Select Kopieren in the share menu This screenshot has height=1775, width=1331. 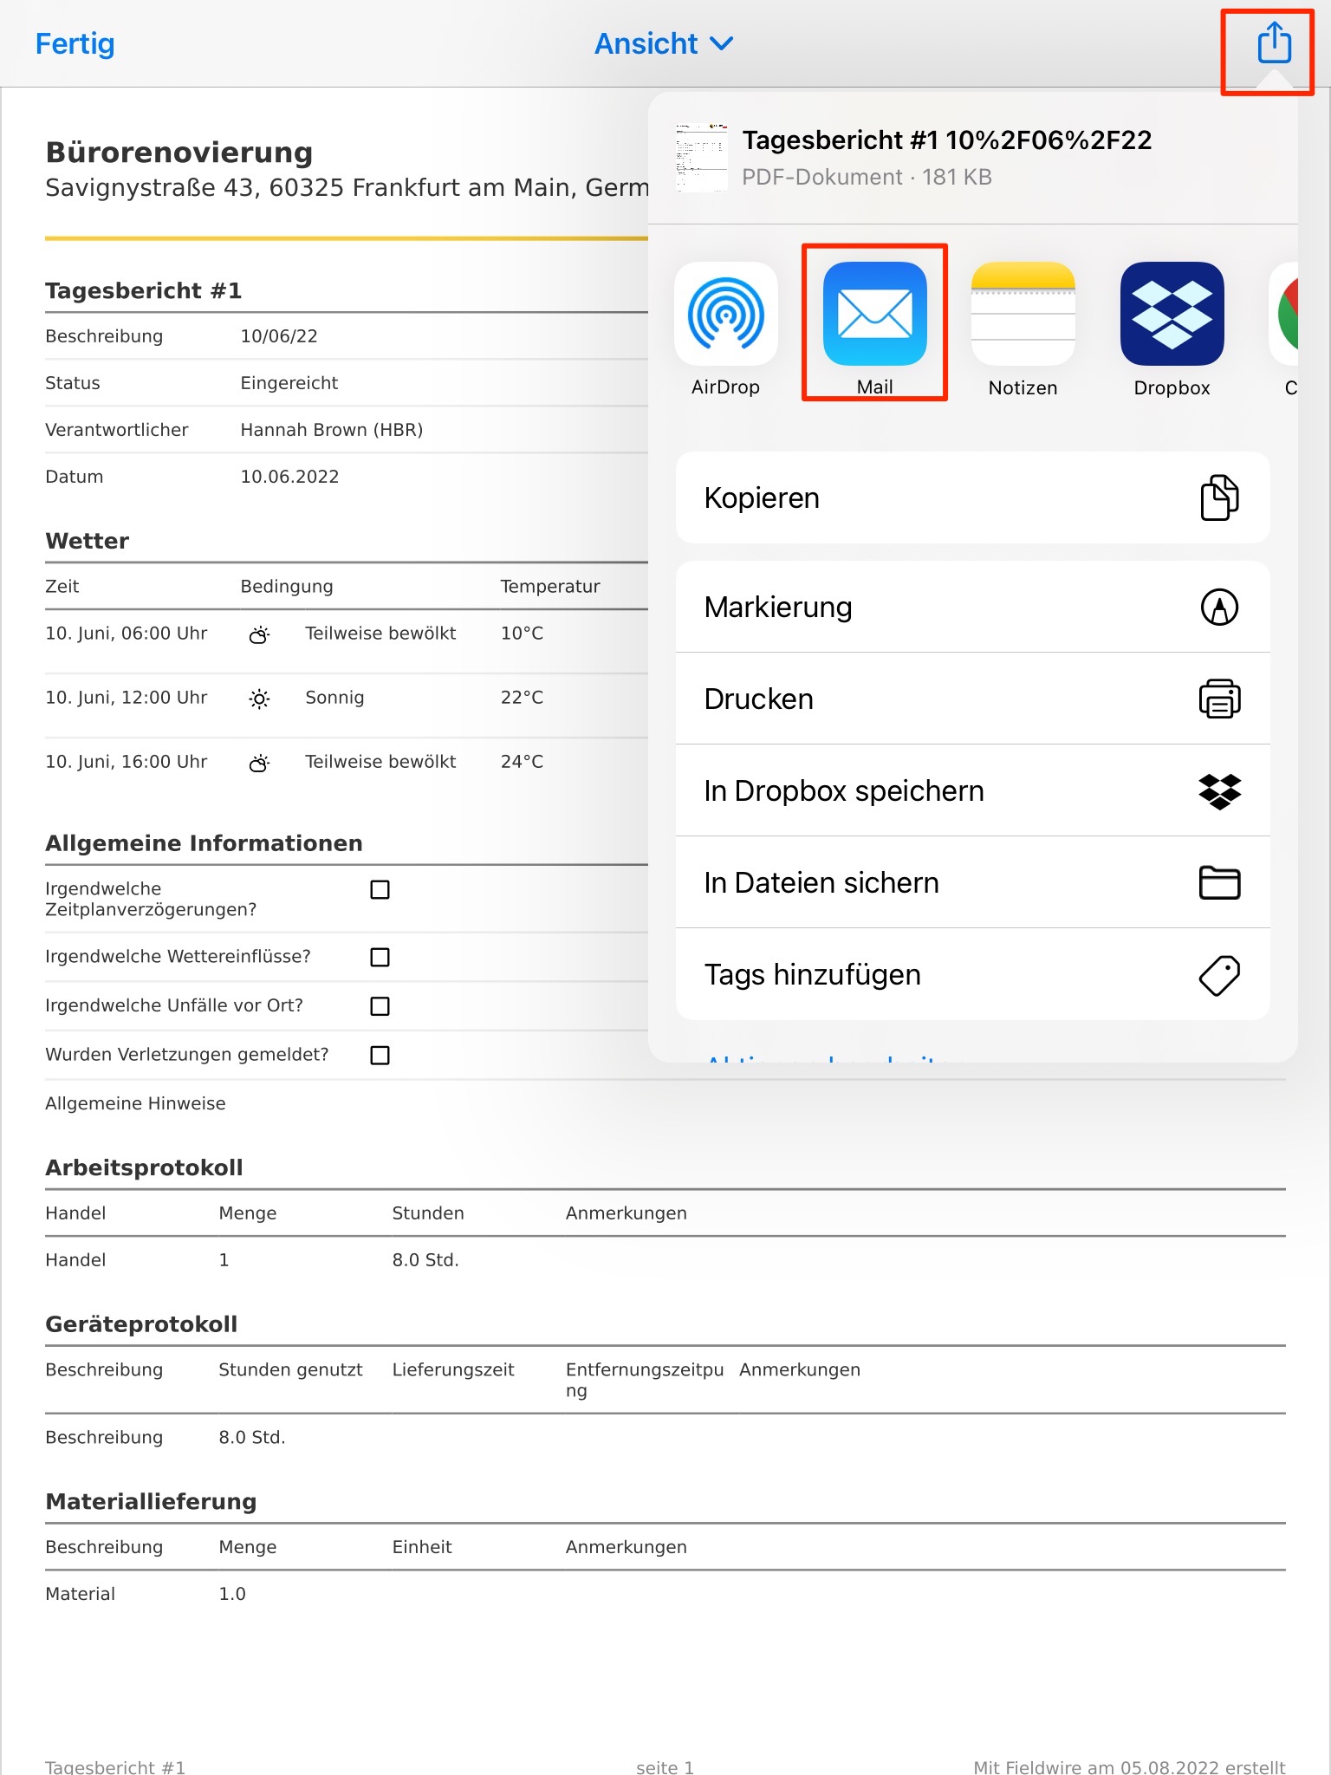click(x=972, y=497)
